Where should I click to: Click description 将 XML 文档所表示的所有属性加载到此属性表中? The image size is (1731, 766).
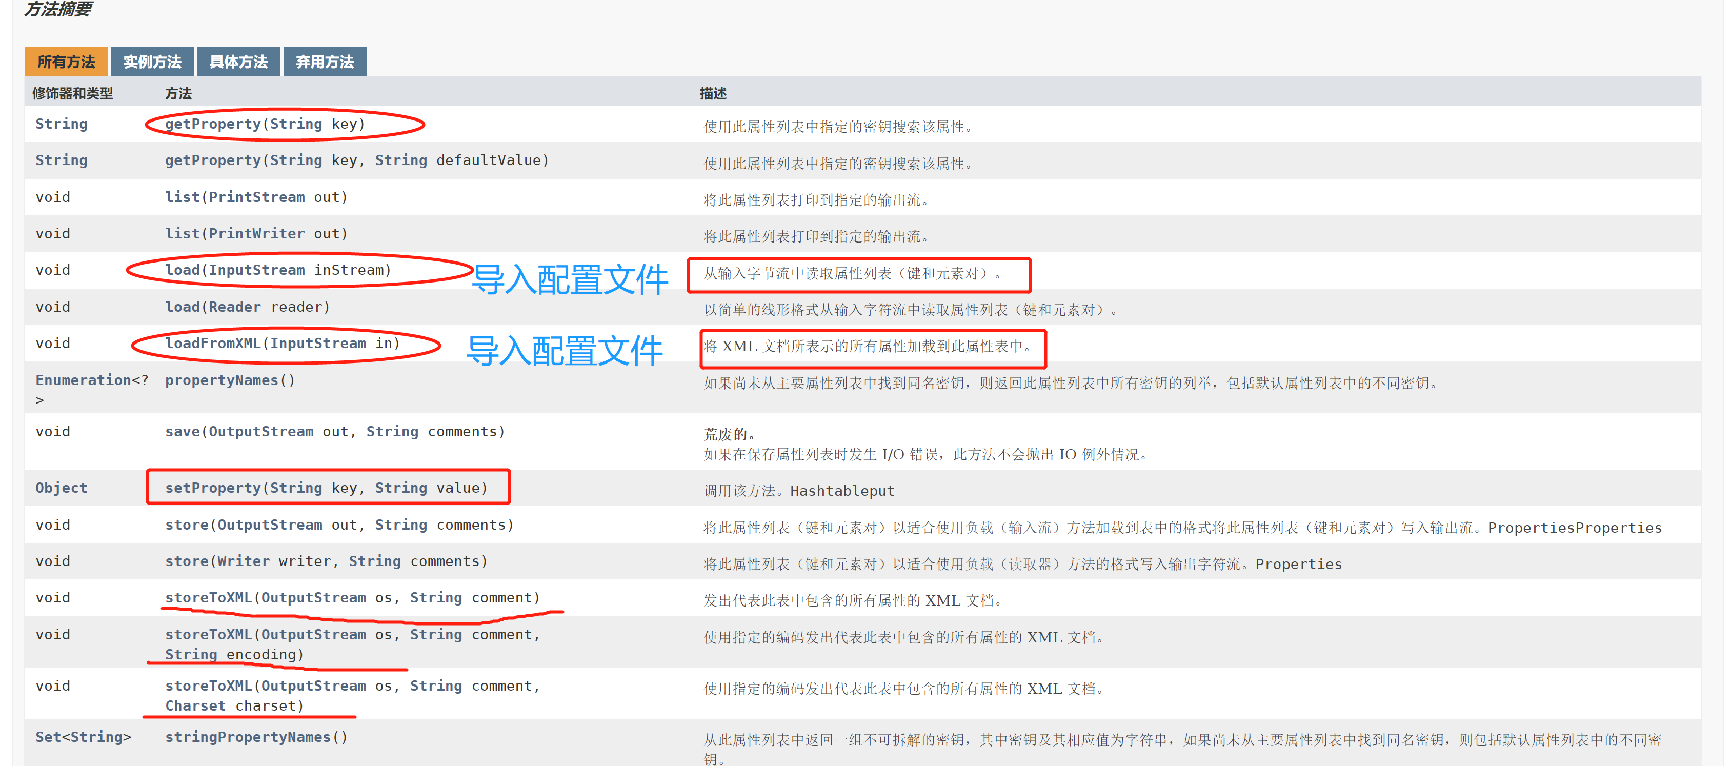867,346
